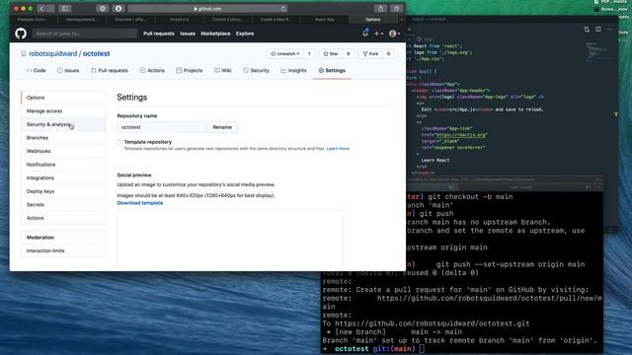Open Pull requests in GitHub header

click(x=159, y=34)
